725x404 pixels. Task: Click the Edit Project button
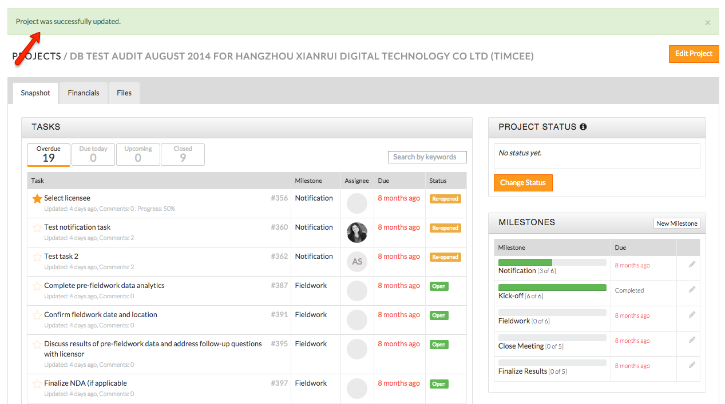tap(694, 54)
